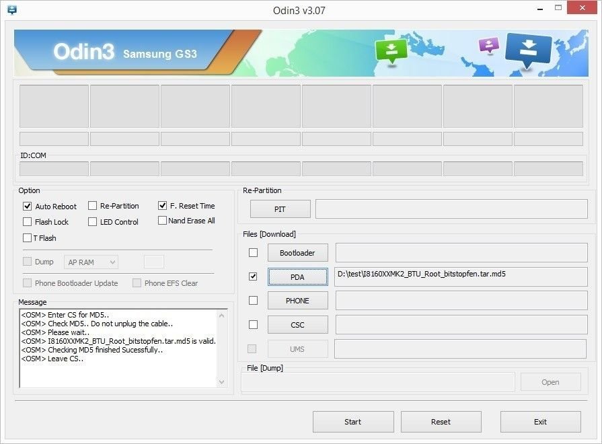Click the purple download speech-bubble icon in banner

click(x=489, y=45)
